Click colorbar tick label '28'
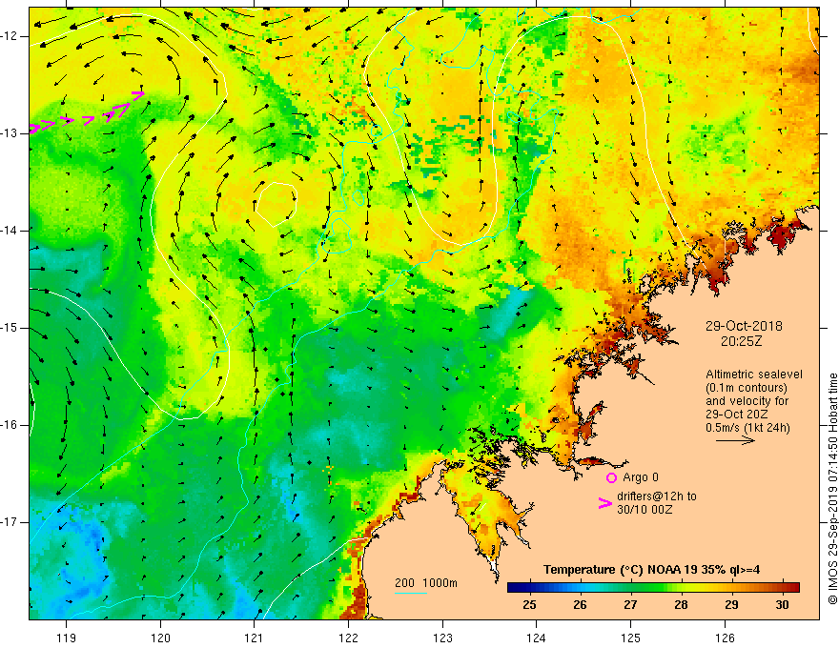 [681, 605]
